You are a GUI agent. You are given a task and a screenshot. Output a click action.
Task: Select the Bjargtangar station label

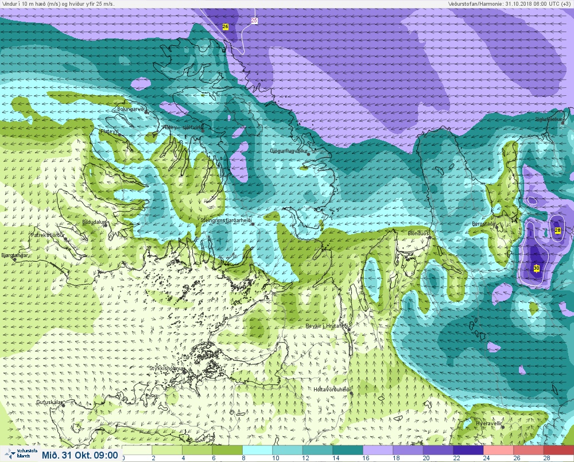15,255
